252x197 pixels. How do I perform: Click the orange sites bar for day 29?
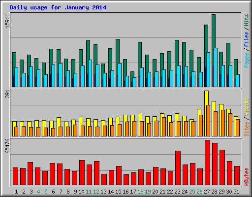point(223,123)
